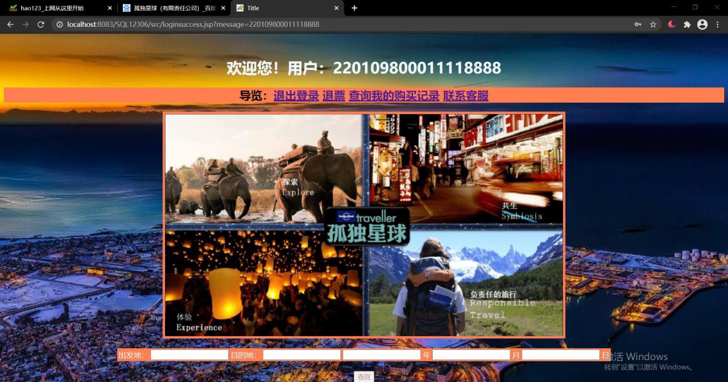
Task: Click the 查询 search button
Action: coord(364,377)
